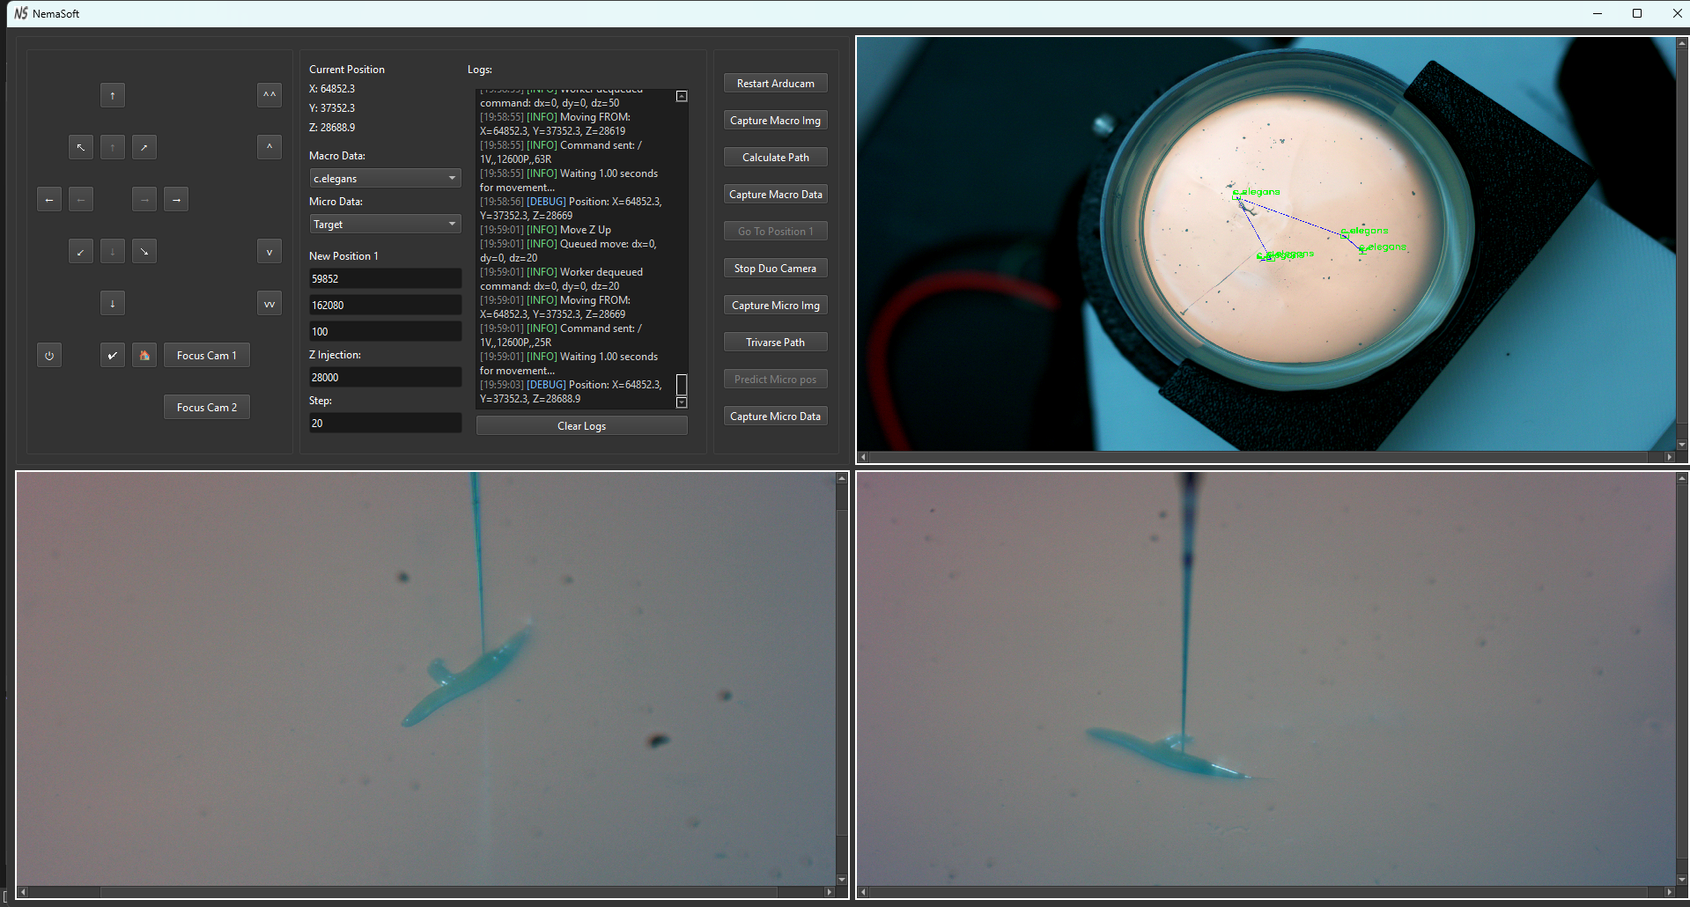Click the Z Injection input field

(x=385, y=377)
